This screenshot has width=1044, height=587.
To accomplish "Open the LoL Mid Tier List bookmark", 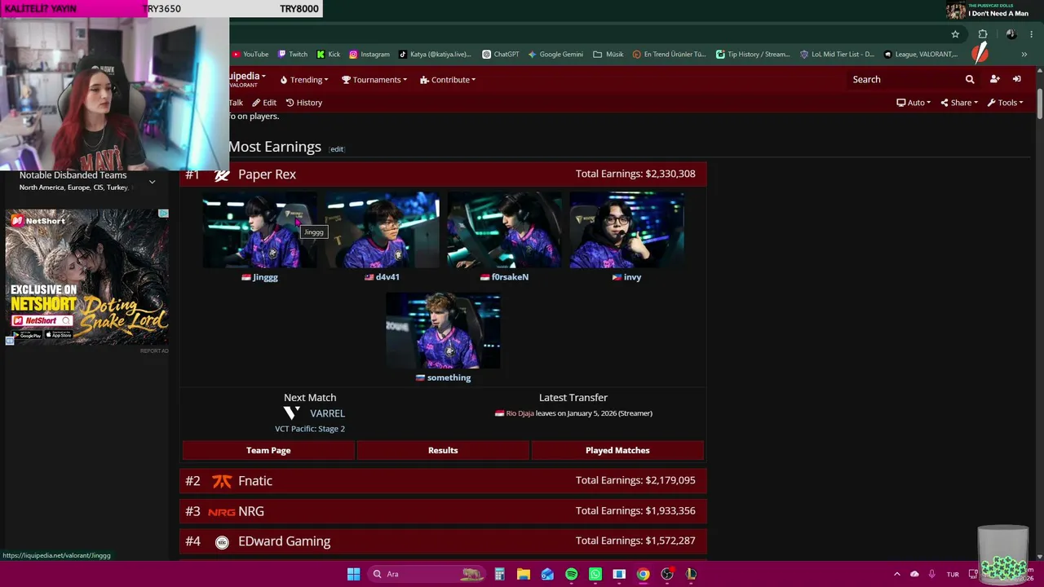I will (837, 55).
